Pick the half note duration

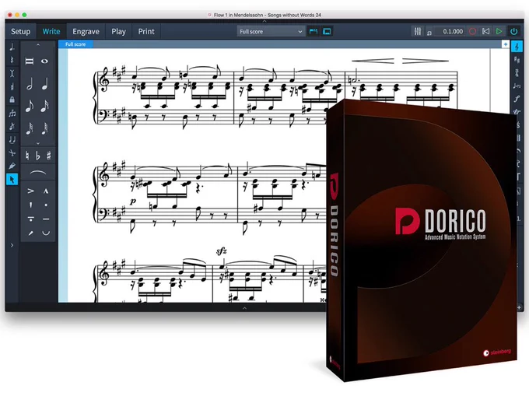[x=30, y=84]
